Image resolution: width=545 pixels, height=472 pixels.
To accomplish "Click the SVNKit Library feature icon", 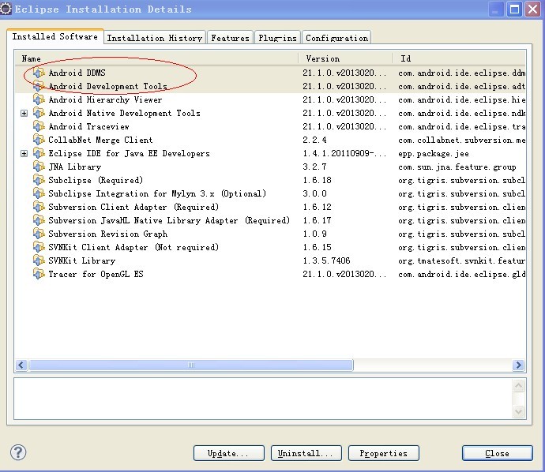I will coord(39,260).
